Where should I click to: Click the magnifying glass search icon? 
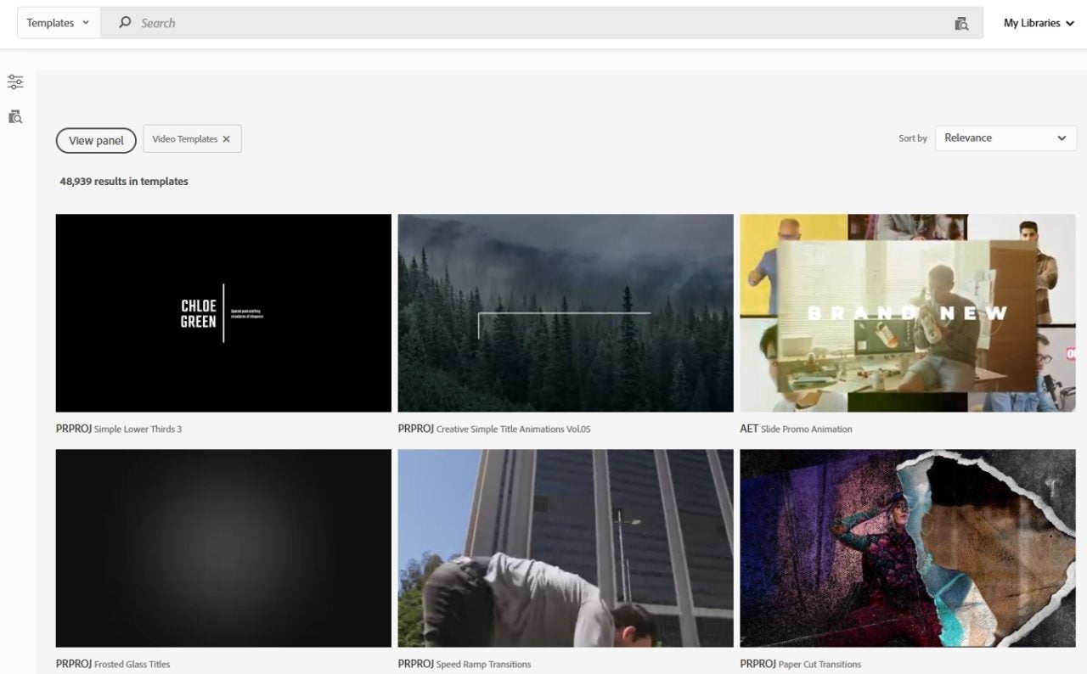tap(125, 23)
